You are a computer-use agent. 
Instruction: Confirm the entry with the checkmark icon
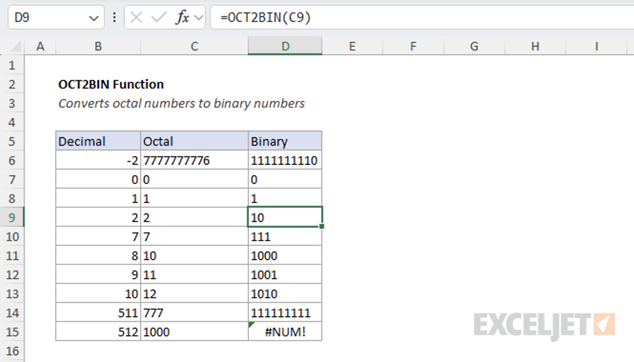point(159,17)
